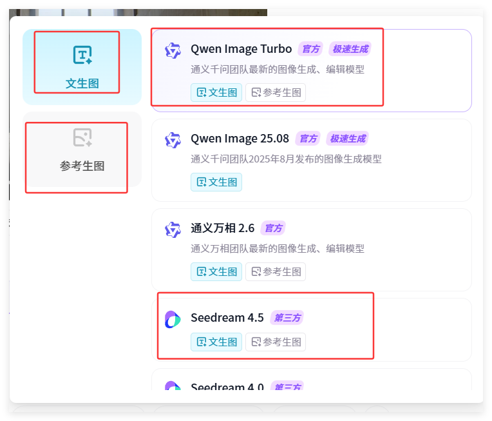Choose 参考生图 under Seedream 4.5
This screenshot has height=421, width=492.
click(276, 342)
